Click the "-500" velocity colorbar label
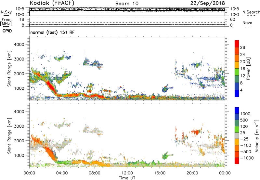The height and width of the screenshot is (180, 260). click(x=246, y=151)
